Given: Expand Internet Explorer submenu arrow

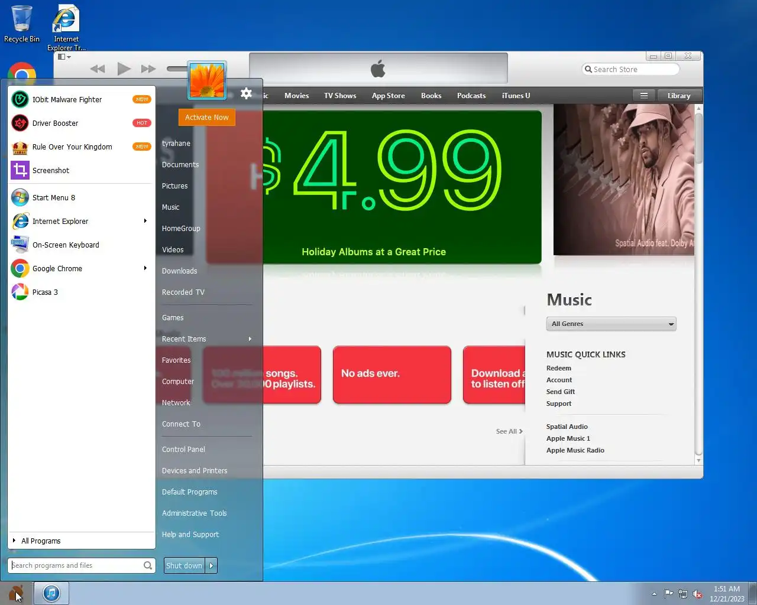Looking at the screenshot, I should coord(145,221).
